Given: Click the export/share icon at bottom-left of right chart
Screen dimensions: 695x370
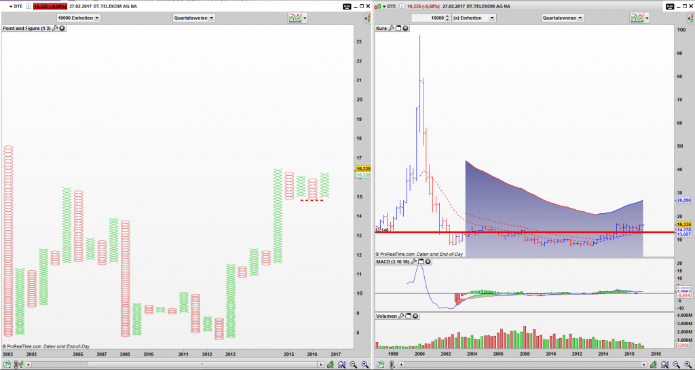Looking at the screenshot, I should (380, 365).
